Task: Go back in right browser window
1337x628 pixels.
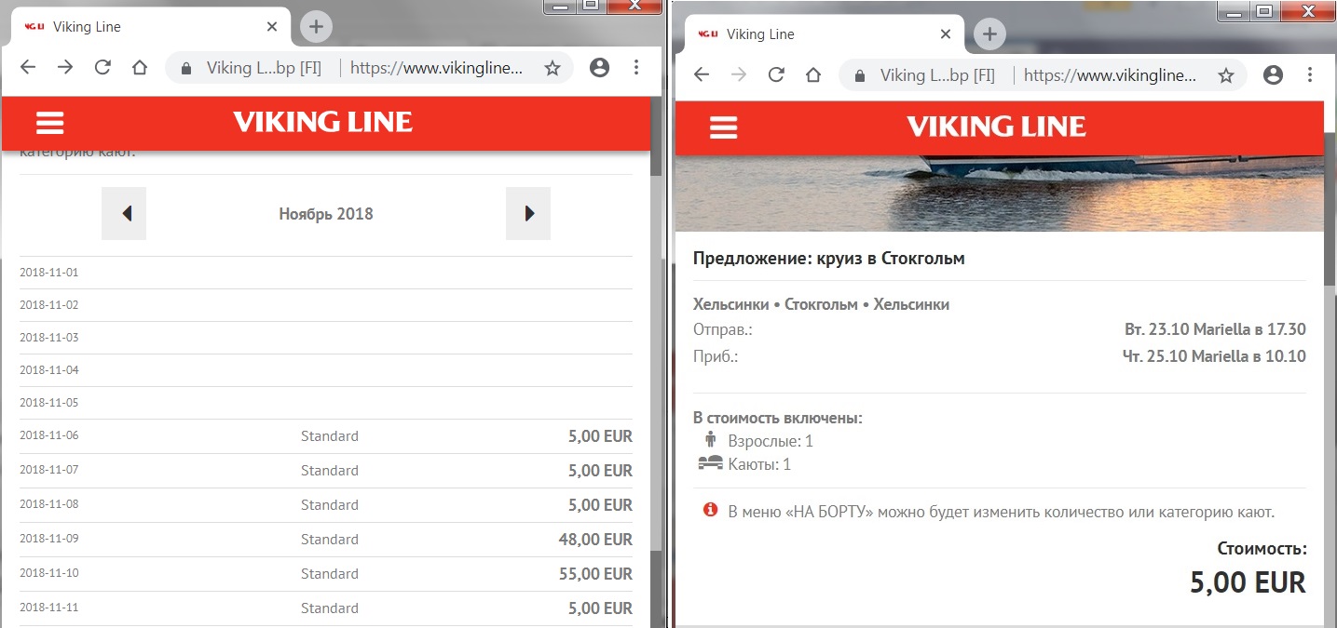Action: pyautogui.click(x=702, y=74)
